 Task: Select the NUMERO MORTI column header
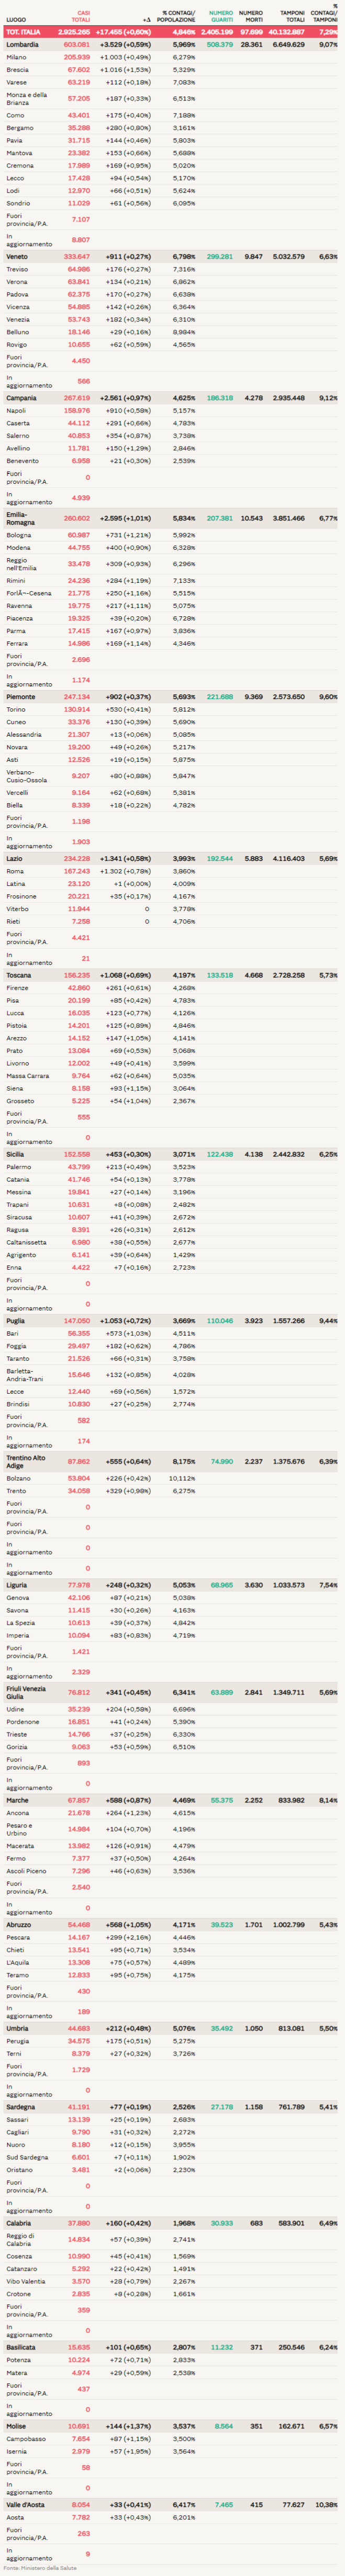point(251,16)
